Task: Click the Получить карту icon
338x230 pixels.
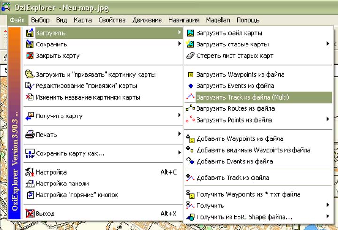Action: [x=30, y=116]
